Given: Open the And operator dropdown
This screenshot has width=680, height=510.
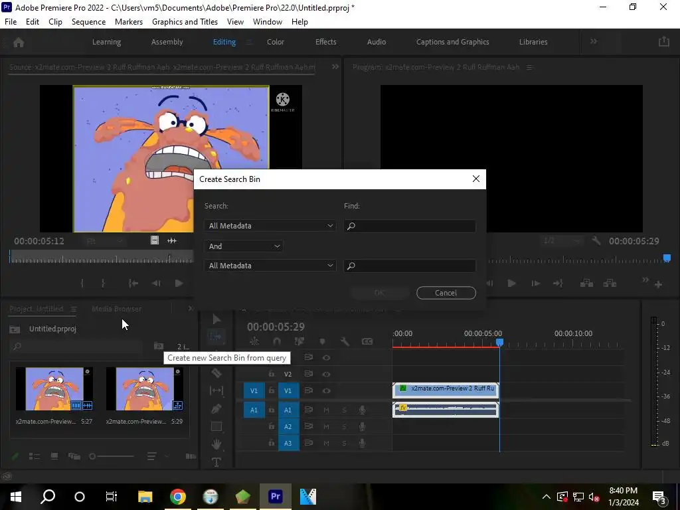Looking at the screenshot, I should 244,246.
